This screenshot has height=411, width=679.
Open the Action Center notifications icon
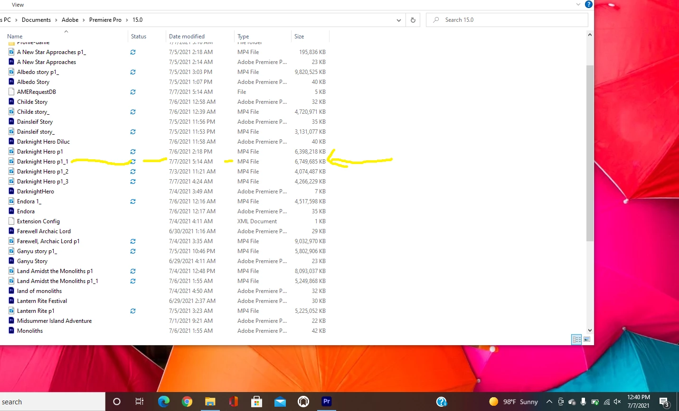point(664,402)
